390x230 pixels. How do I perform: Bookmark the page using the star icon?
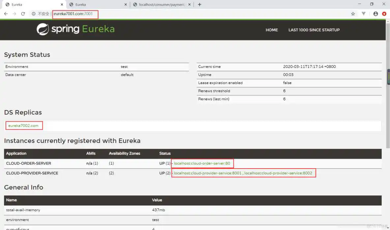pos(353,14)
